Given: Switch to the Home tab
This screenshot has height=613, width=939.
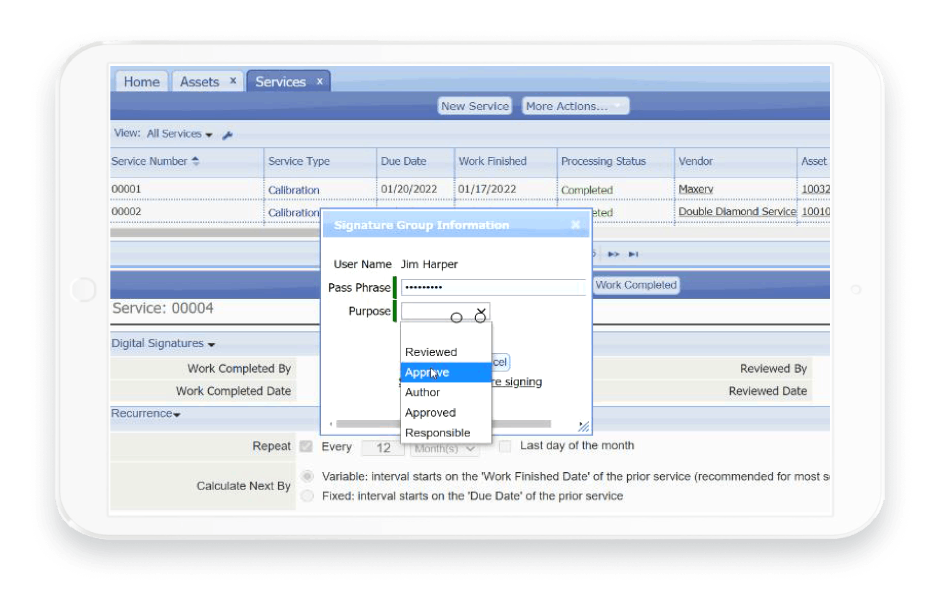Looking at the screenshot, I should pyautogui.click(x=142, y=82).
